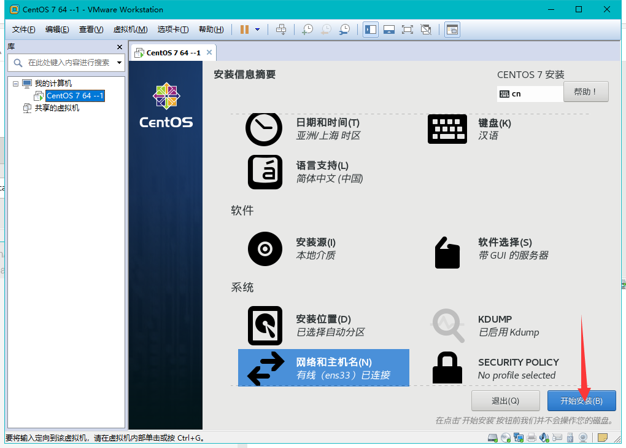Revert the VM to its previous snapshot
Viewport: 626px width, 448px height.
click(x=326, y=29)
